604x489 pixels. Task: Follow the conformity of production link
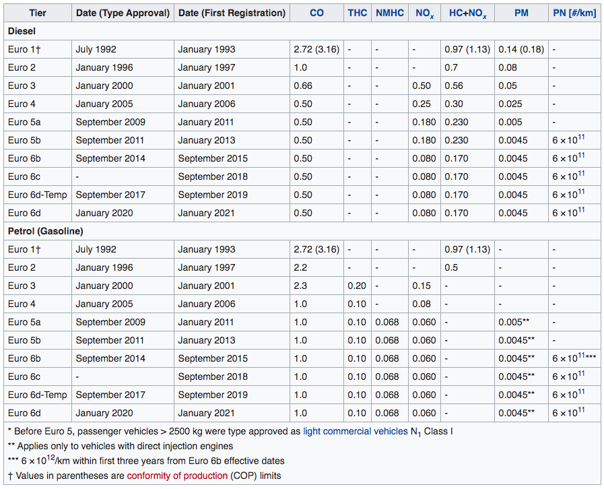[177, 476]
